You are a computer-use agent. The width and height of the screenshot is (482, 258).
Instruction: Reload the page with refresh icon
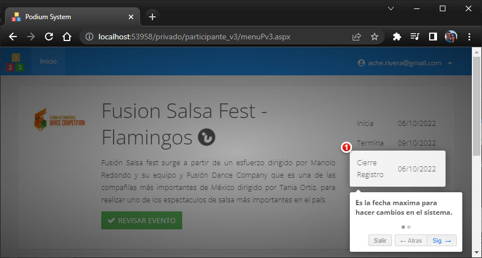(49, 37)
